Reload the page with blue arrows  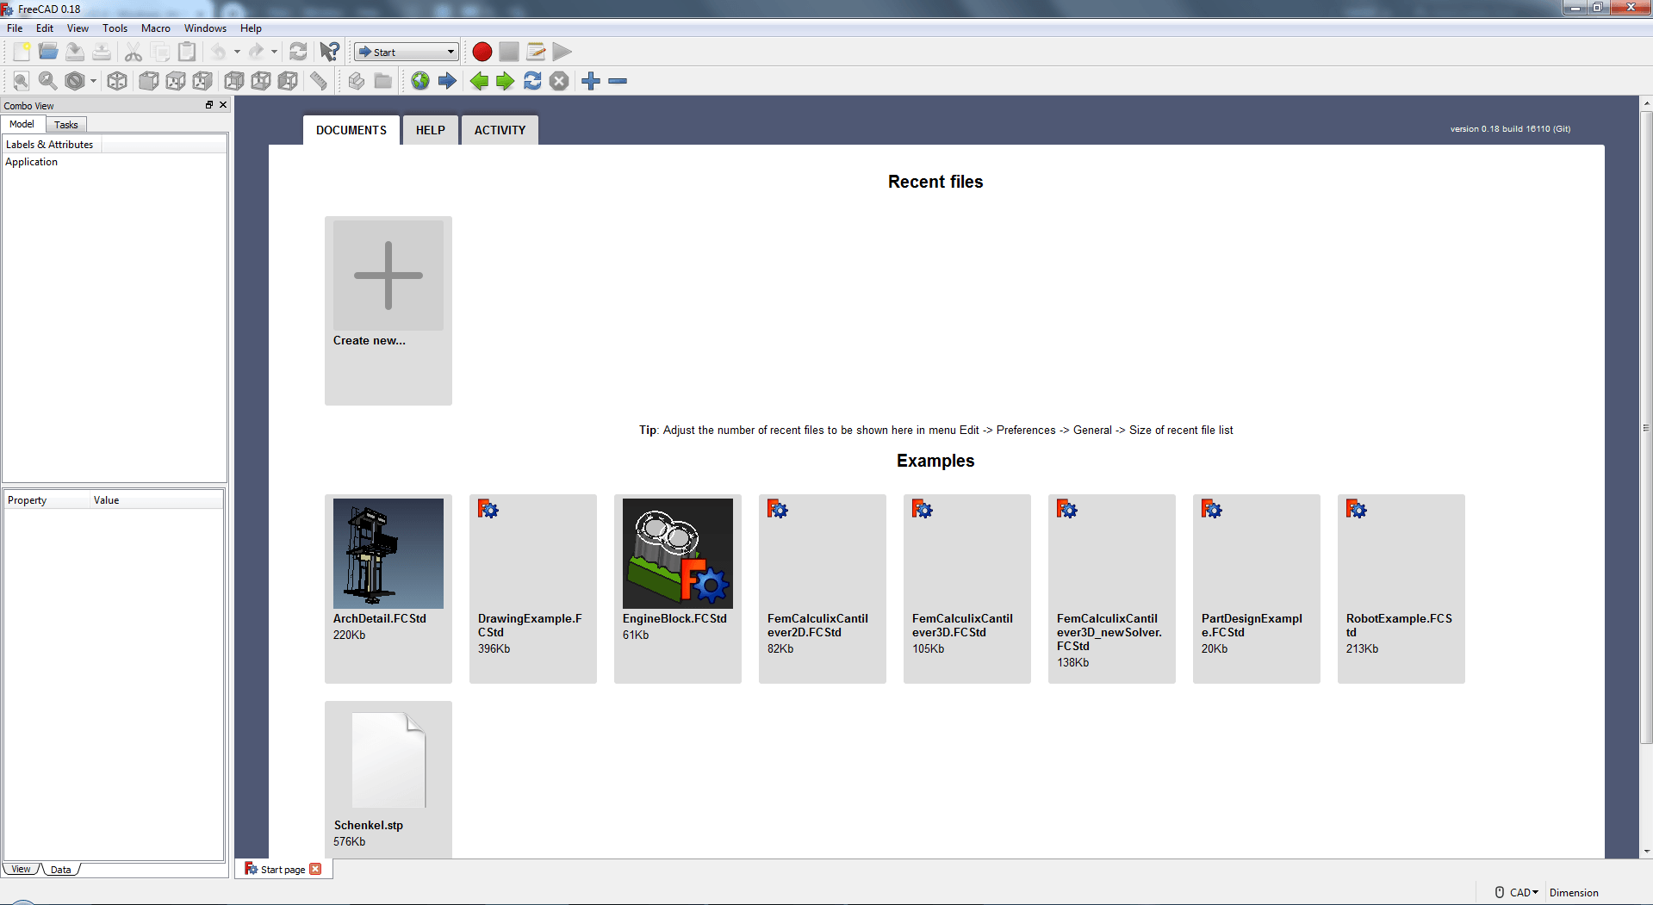(x=532, y=81)
